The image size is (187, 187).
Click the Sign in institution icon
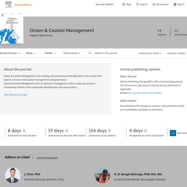[175, 4]
